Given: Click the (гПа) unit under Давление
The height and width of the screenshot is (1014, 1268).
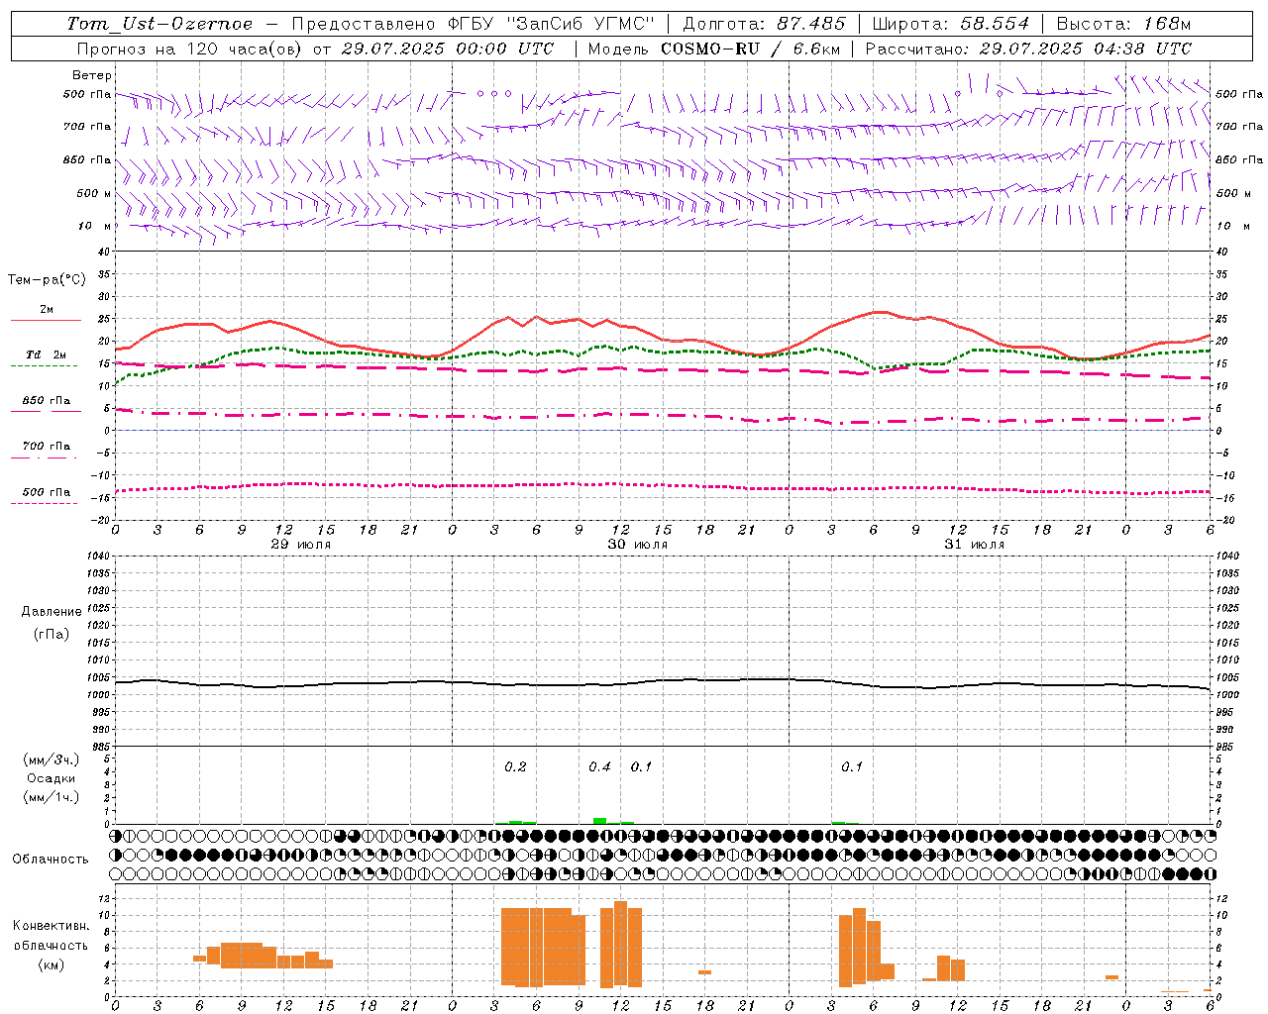Looking at the screenshot, I should tap(52, 634).
